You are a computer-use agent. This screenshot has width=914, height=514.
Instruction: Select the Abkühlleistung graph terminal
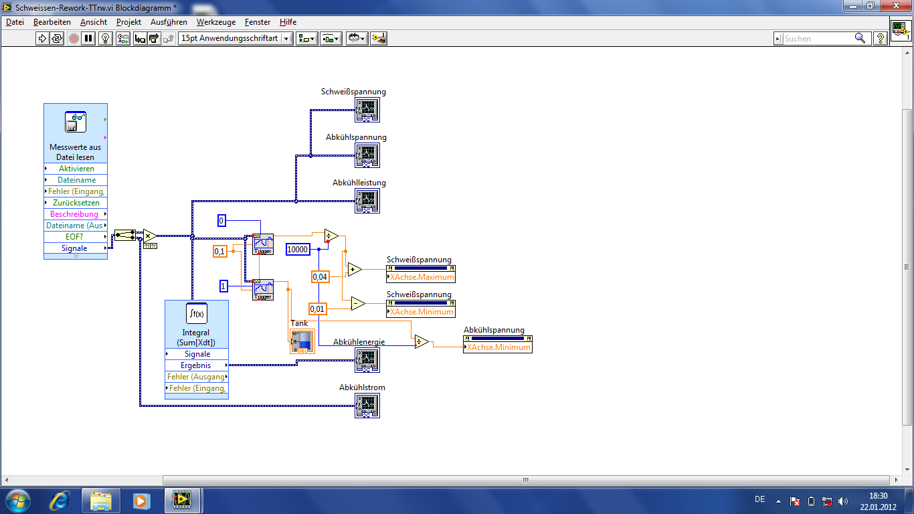[x=367, y=200]
